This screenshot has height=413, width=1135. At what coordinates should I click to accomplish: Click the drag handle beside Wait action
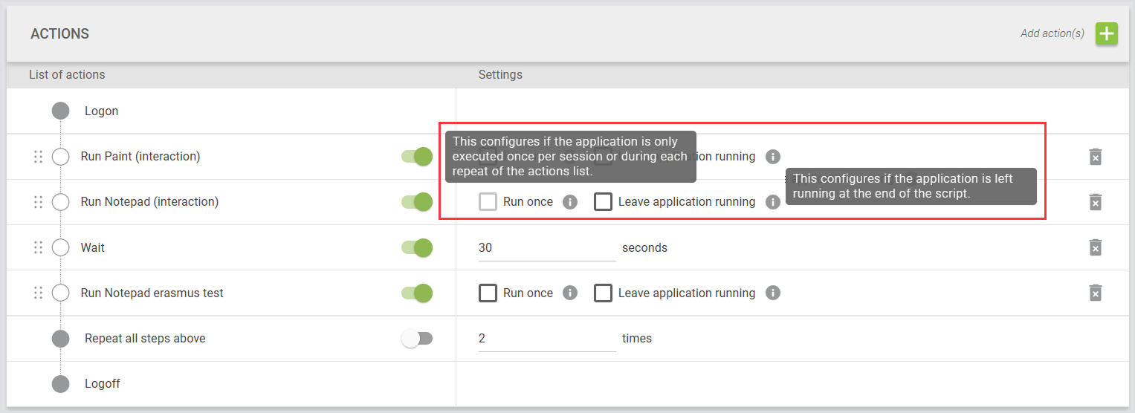point(38,247)
